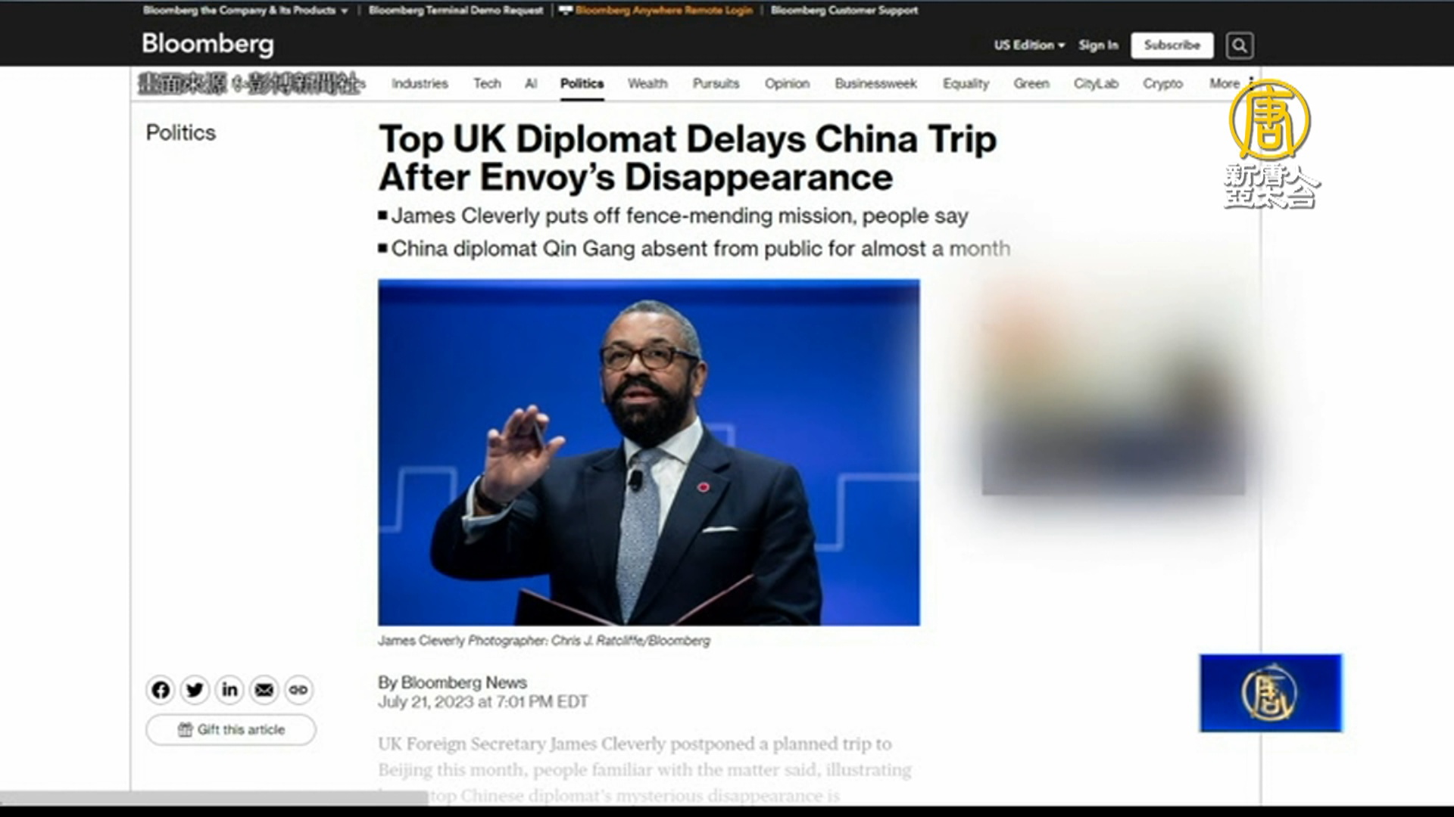This screenshot has width=1454, height=817.
Task: Click the Bloomberg logo
Action: pyautogui.click(x=207, y=44)
